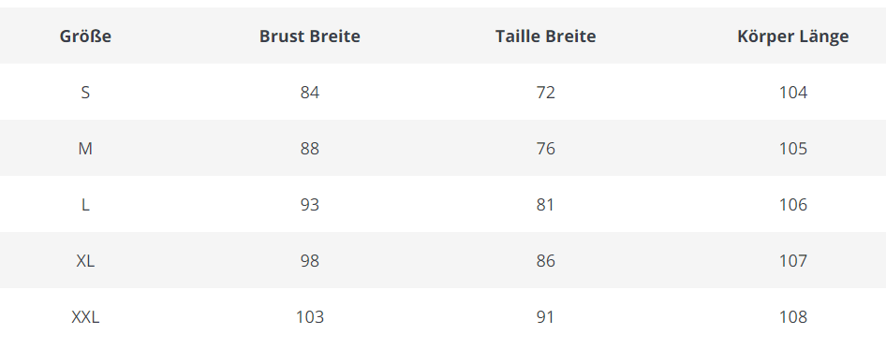Viewport: 886px width, 349px height.
Task: Select the size M cell
Action: click(x=85, y=149)
